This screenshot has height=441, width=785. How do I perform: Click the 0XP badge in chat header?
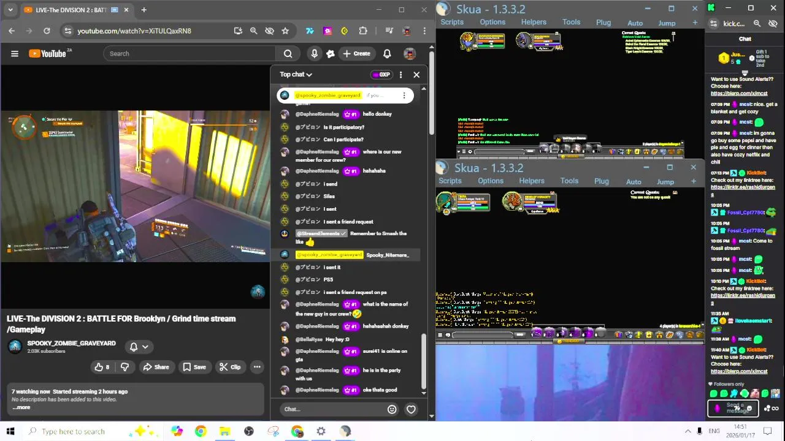tap(381, 75)
